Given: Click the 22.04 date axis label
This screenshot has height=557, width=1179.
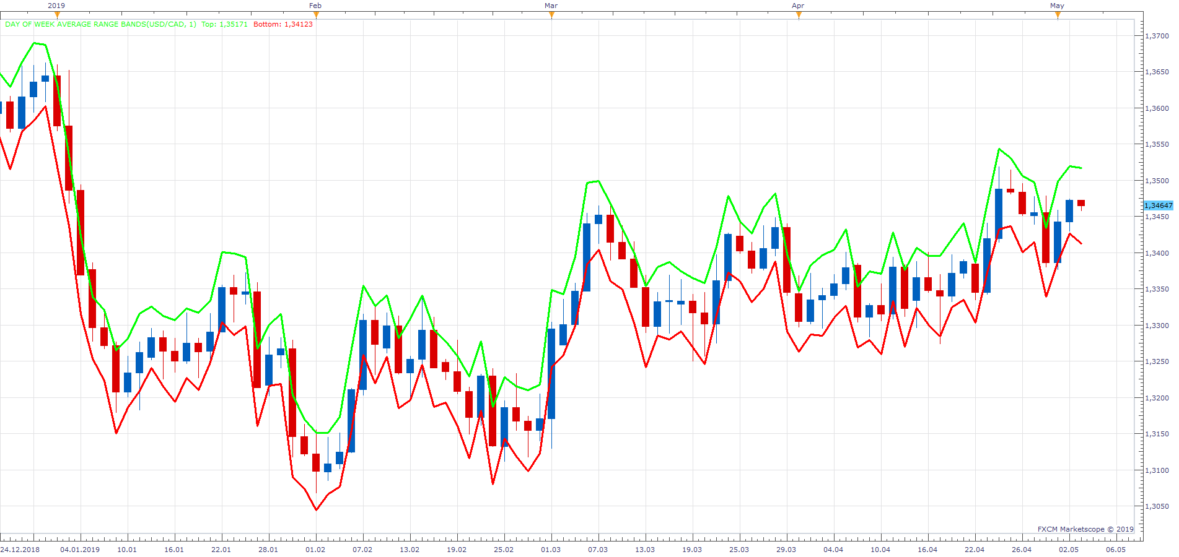Looking at the screenshot, I should click(x=975, y=550).
